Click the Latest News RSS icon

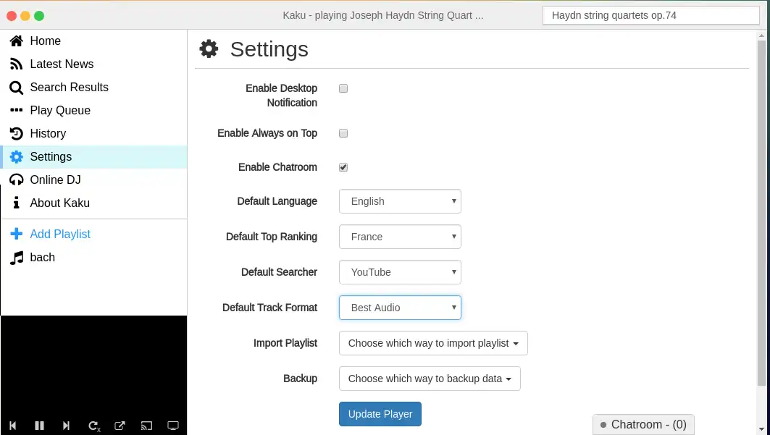[16, 64]
